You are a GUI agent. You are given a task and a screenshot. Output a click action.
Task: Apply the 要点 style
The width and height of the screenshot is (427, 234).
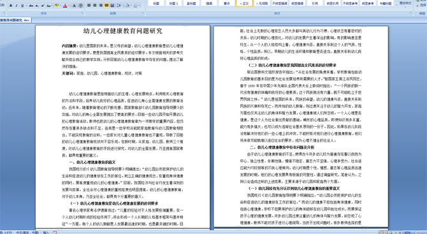tap(227, 3)
